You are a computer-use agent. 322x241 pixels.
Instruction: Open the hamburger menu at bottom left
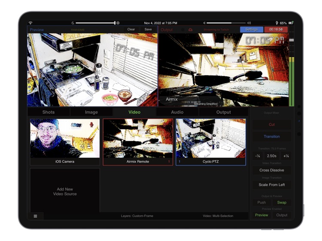[x=35, y=216]
